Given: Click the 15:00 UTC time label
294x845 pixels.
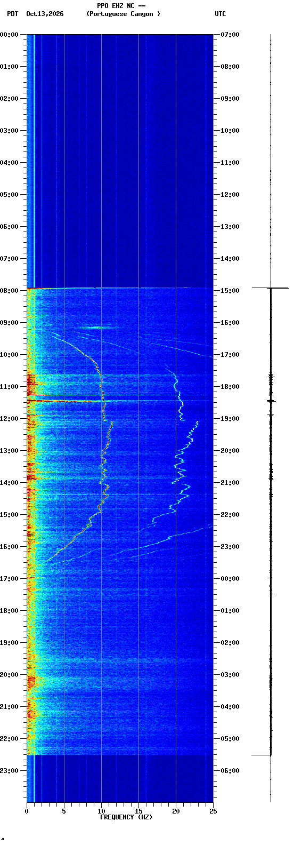Looking at the screenshot, I should (x=230, y=291).
